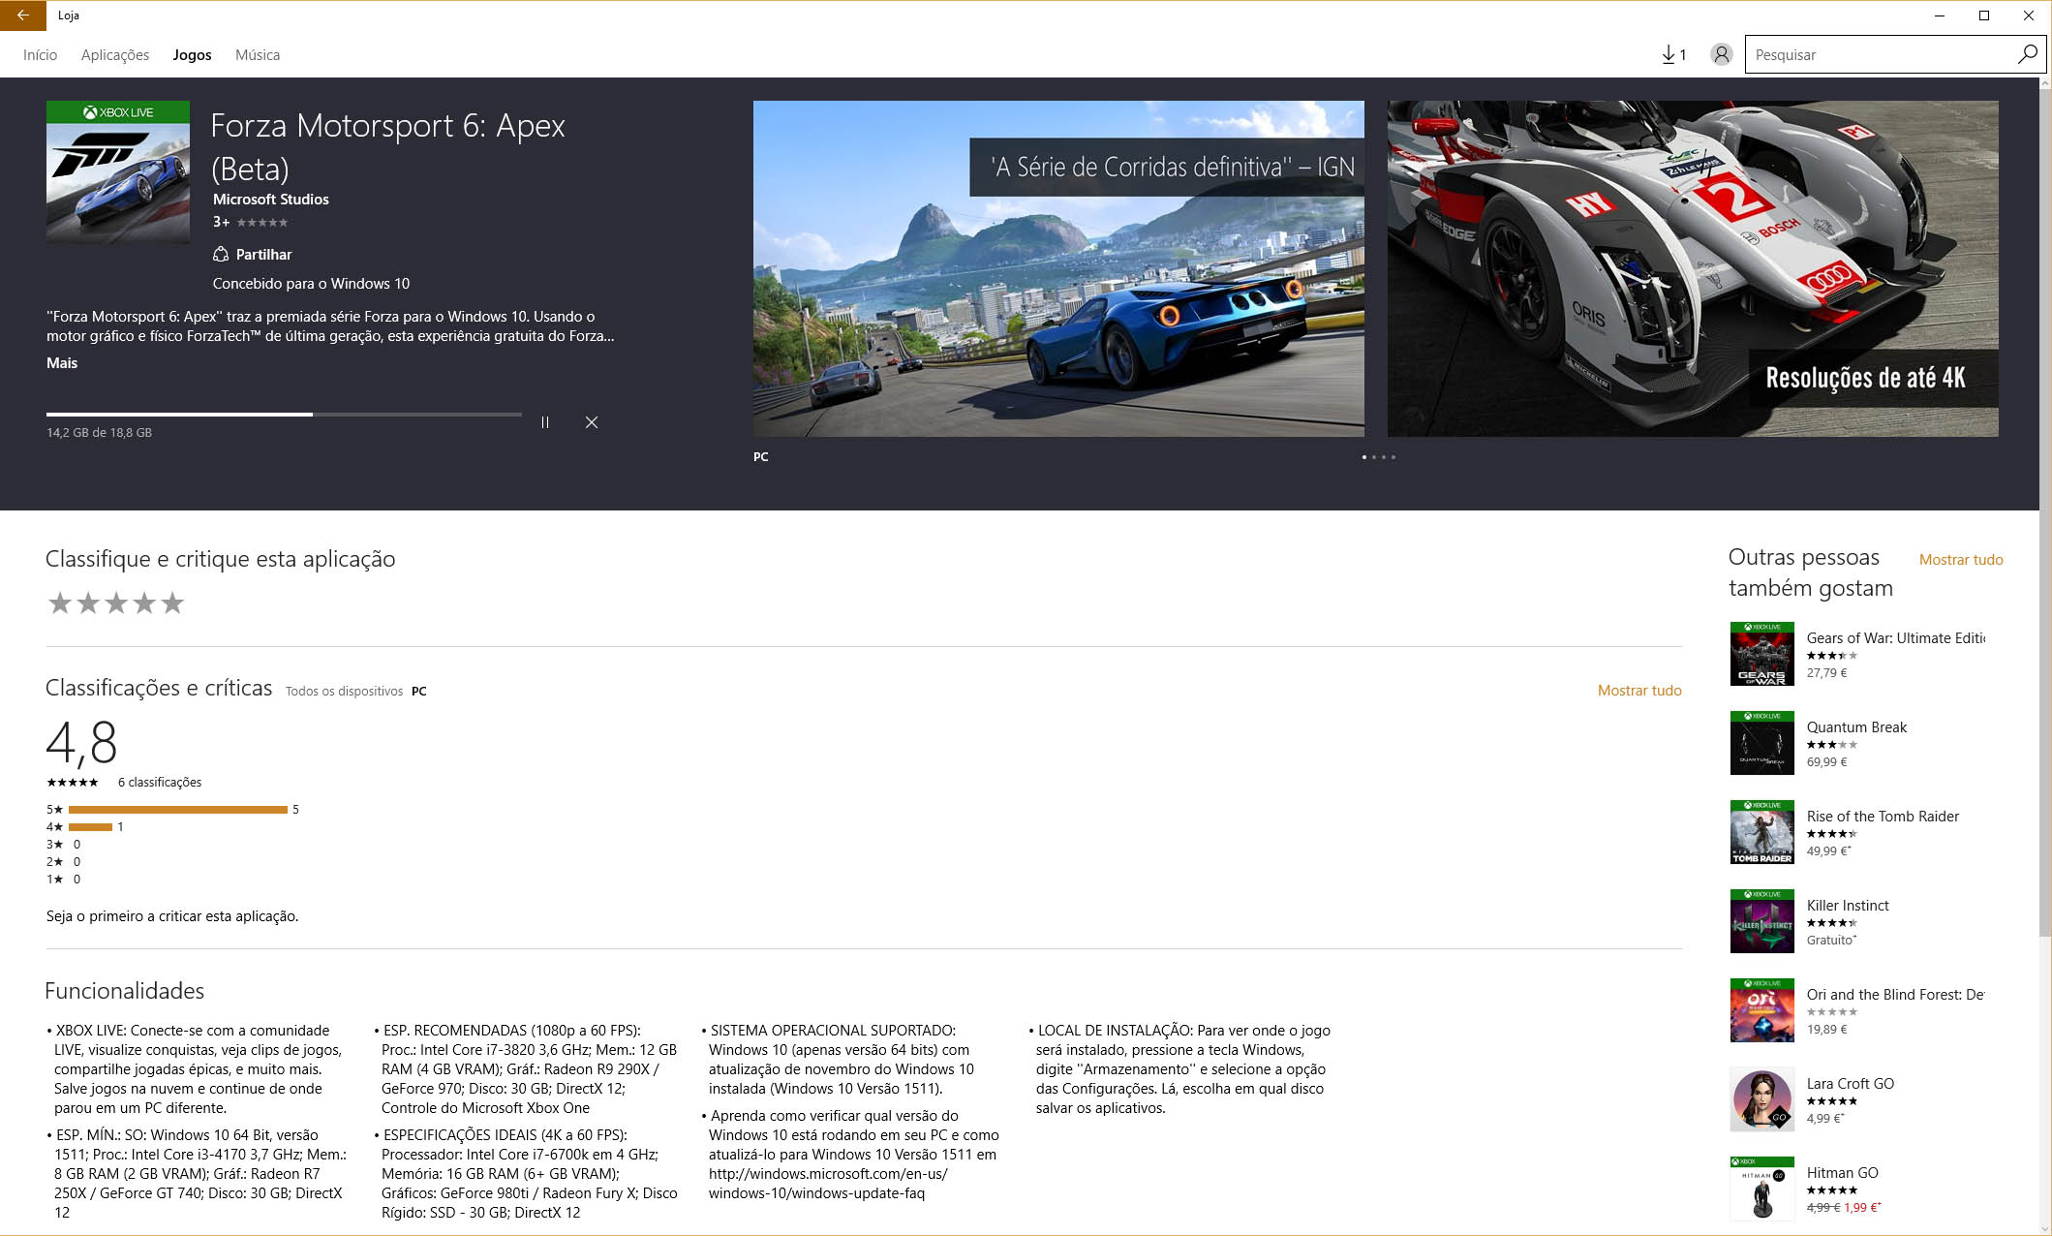
Task: Click the download progress bar
Action: coord(283,415)
